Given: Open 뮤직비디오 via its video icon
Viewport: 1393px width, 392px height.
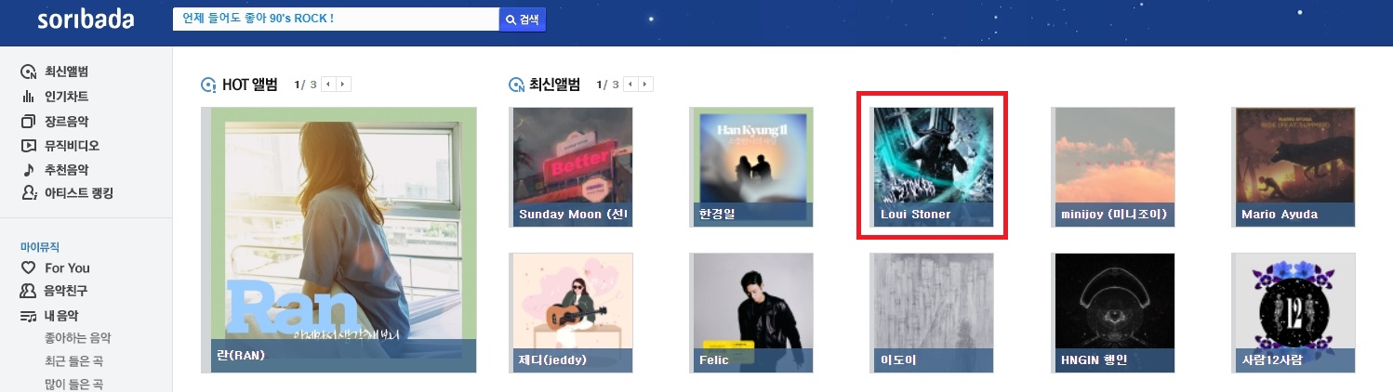Looking at the screenshot, I should (x=28, y=146).
